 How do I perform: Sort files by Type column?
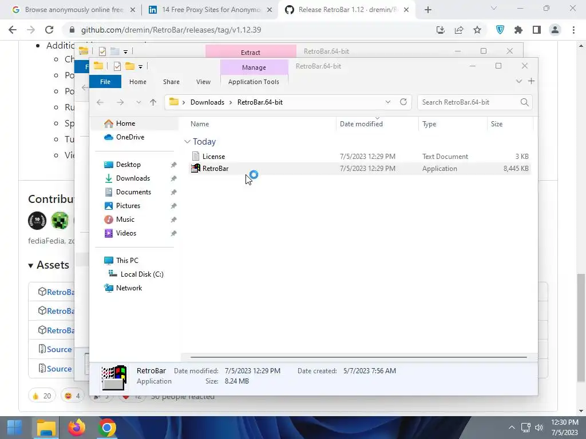coord(429,124)
